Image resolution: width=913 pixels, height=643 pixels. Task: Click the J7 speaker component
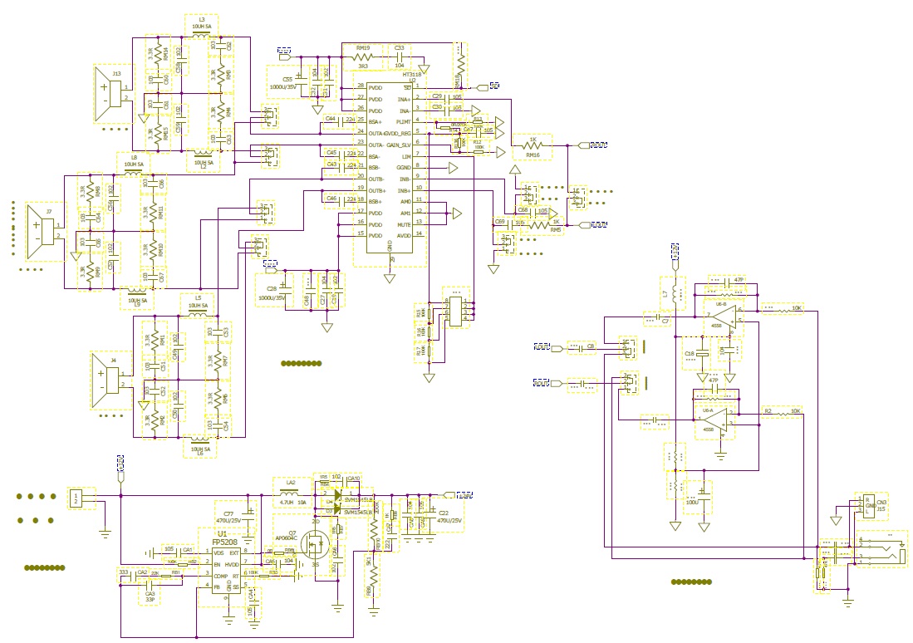pos(43,231)
